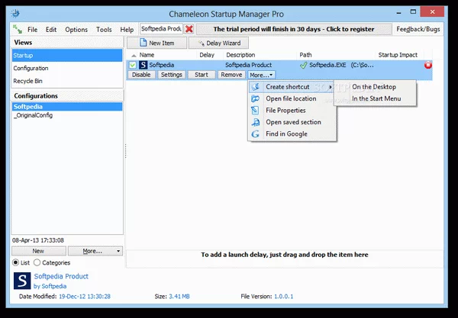This screenshot has height=318, width=458.
Task: Open the item Settings button
Action: pos(172,75)
